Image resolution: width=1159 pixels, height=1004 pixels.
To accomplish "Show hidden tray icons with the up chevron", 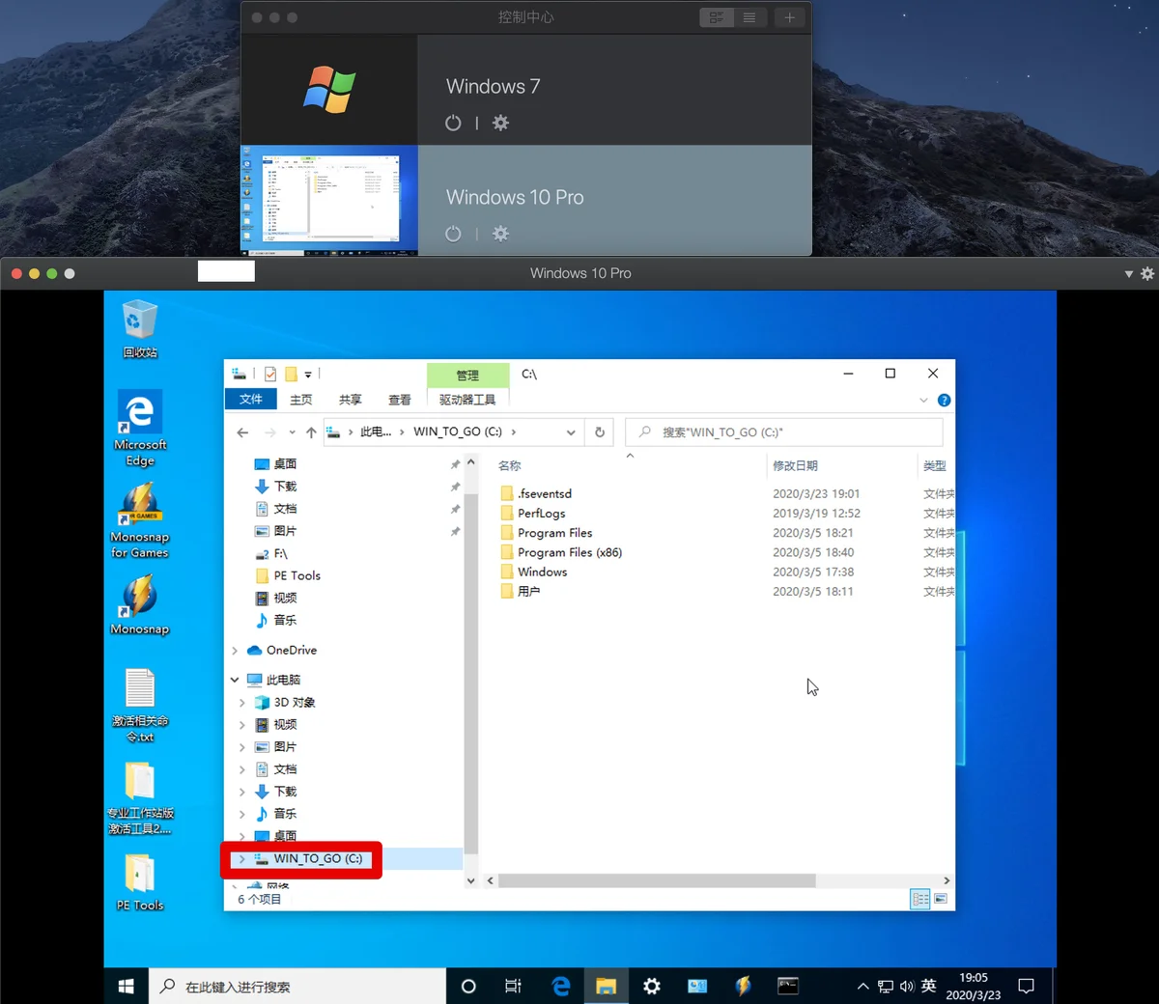I will tap(862, 987).
